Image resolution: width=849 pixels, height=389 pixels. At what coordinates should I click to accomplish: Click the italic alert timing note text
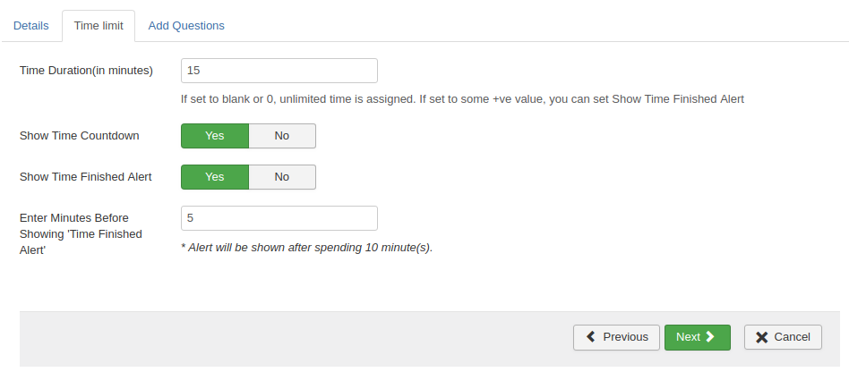306,248
